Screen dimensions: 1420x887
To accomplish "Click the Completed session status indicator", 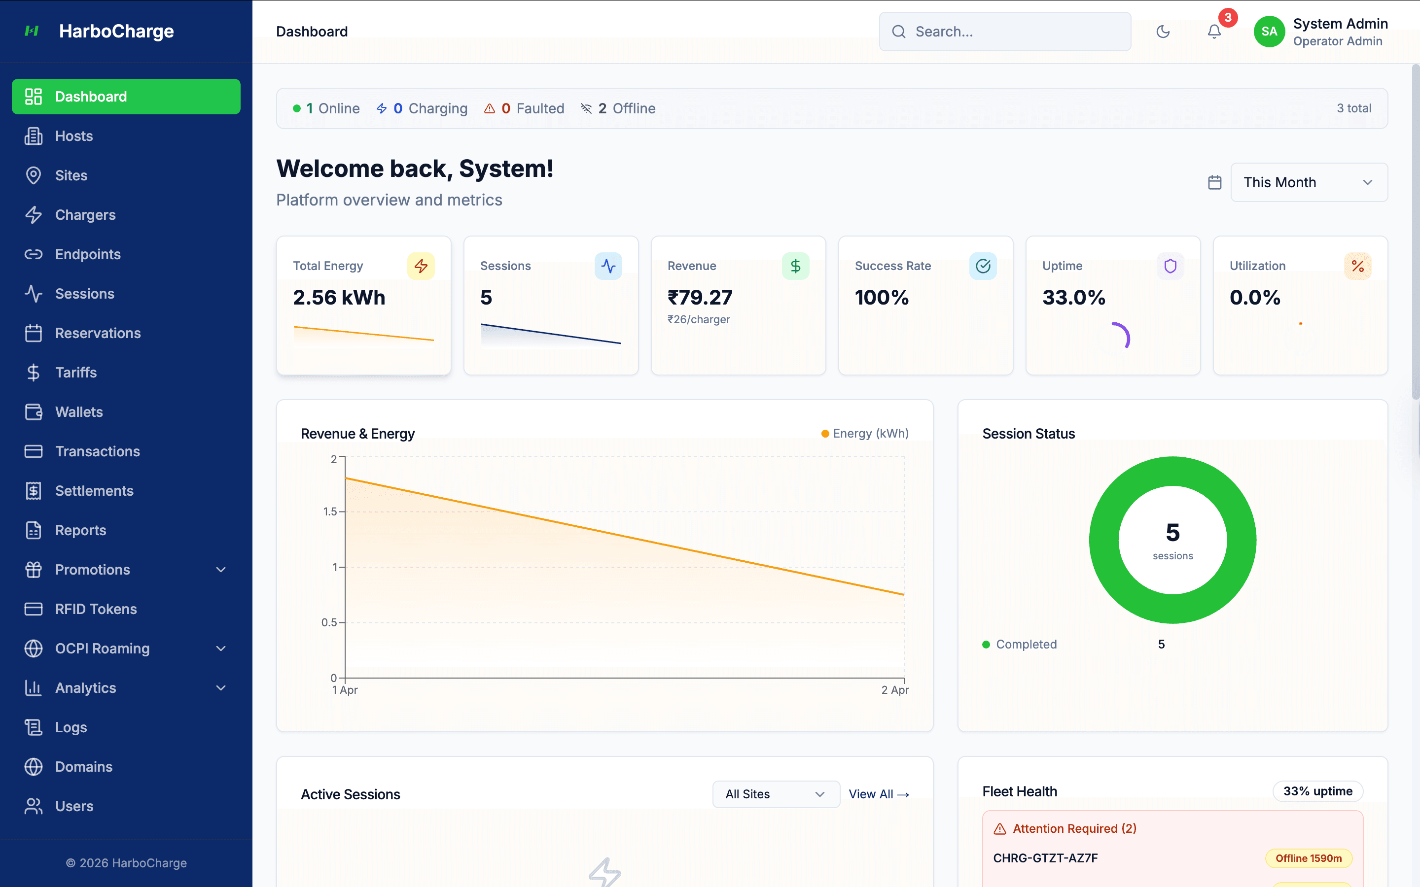I will (x=1019, y=644).
